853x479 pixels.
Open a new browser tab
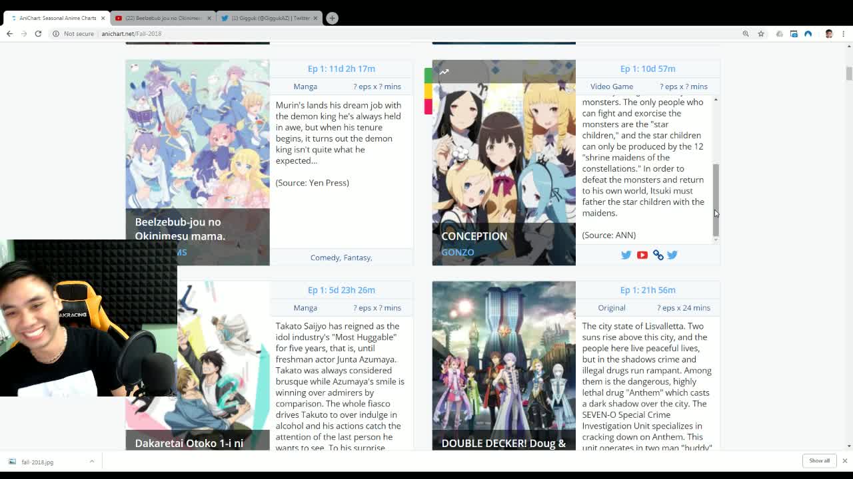pos(332,18)
